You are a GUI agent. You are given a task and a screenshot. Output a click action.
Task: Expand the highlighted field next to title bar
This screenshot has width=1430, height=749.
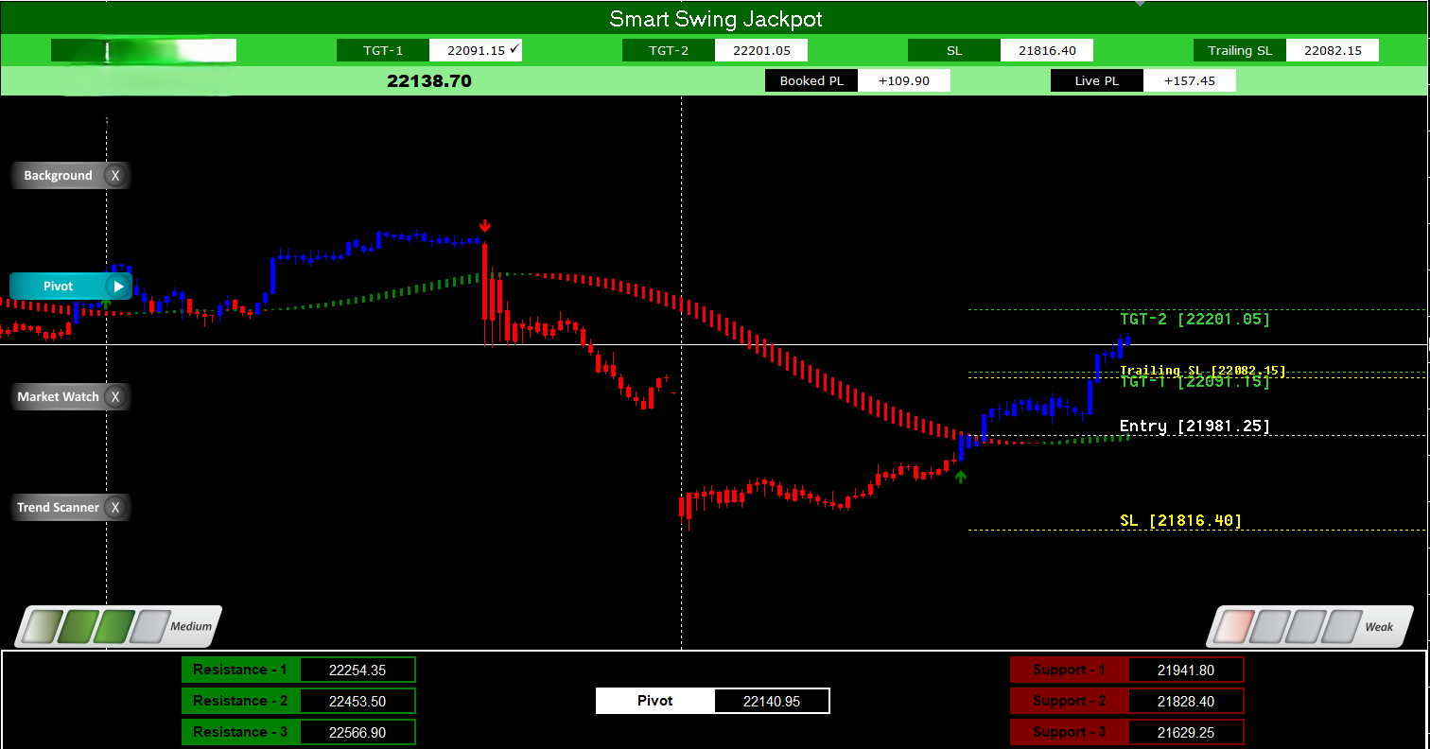click(x=144, y=50)
